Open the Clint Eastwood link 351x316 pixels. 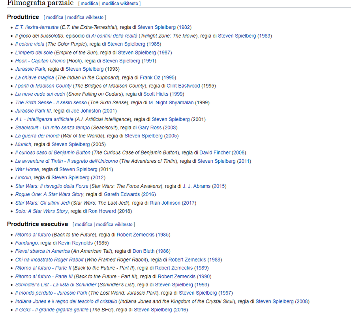[183, 86]
